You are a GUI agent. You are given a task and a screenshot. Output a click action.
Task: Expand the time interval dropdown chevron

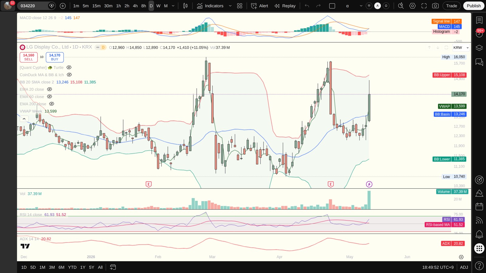[x=173, y=6]
